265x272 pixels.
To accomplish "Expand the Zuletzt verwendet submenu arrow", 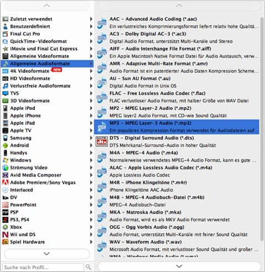I will [x=91, y=19].
